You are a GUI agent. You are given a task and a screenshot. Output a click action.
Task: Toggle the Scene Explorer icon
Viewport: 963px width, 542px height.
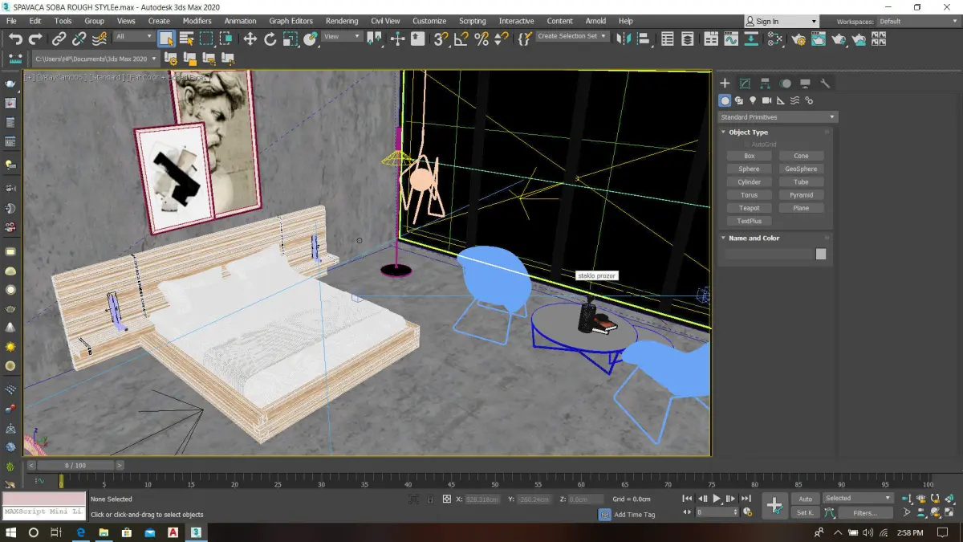tap(668, 39)
